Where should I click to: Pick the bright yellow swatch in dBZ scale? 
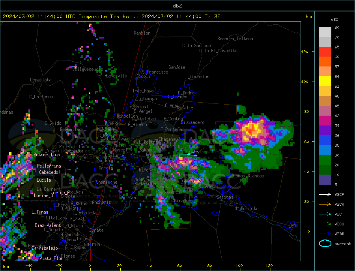(325, 81)
